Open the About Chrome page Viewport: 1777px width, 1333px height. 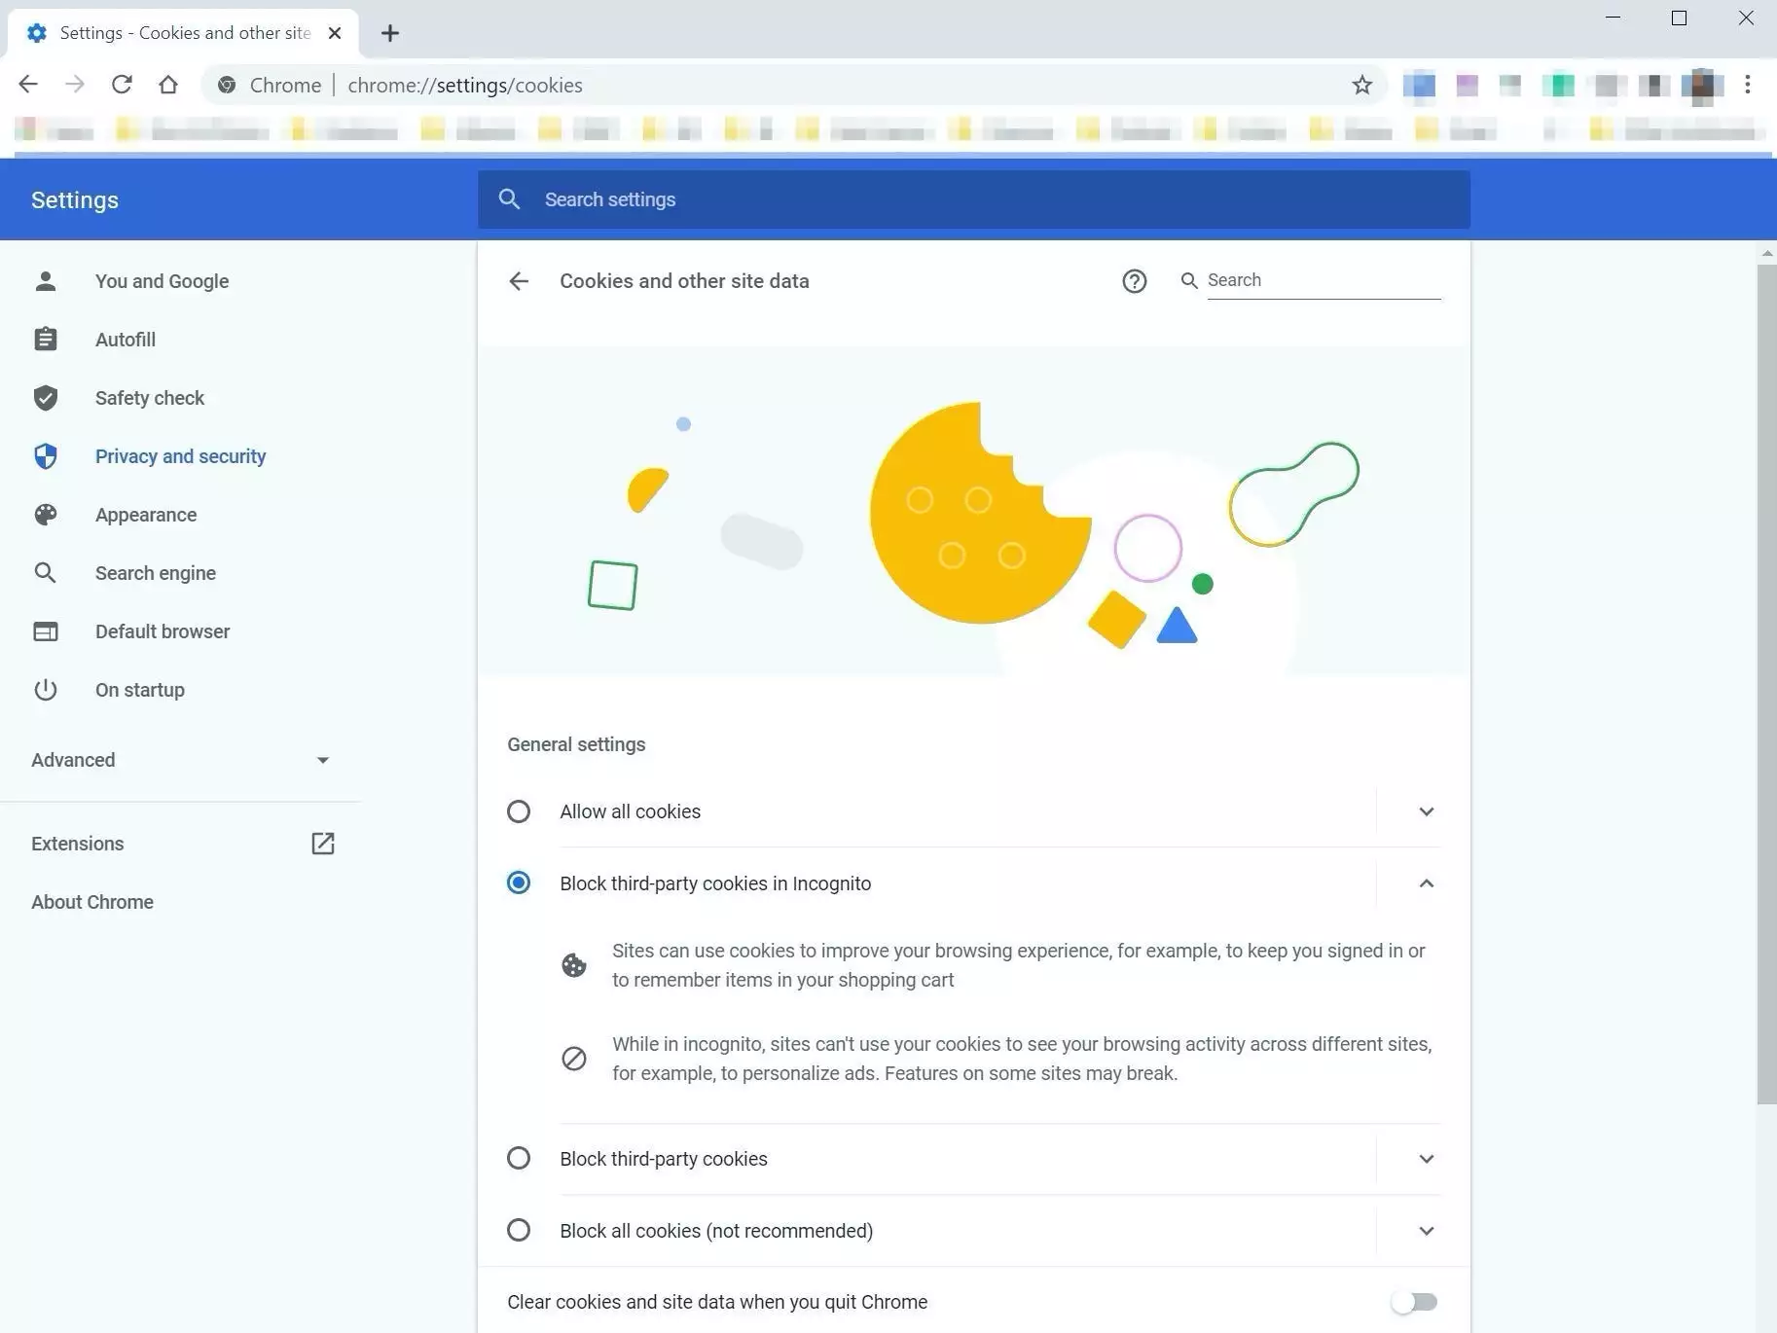click(x=92, y=902)
